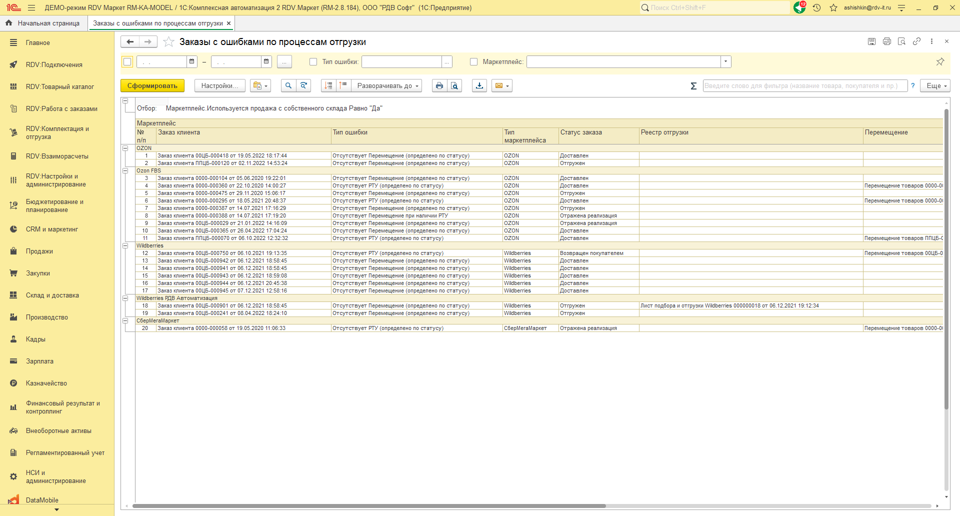Open RDV:Работа с заказами section
The height and width of the screenshot is (516, 960).
tap(61, 108)
